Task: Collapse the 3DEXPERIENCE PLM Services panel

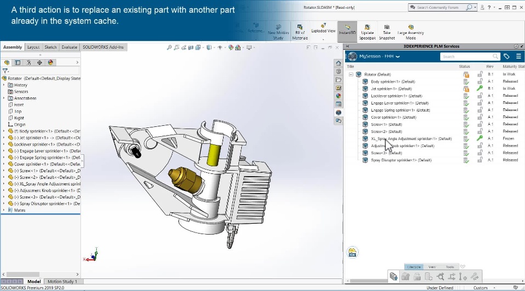Action: 348,46
